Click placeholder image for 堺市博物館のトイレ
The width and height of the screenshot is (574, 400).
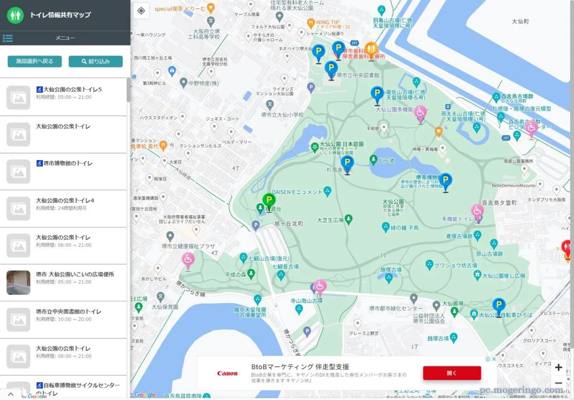tap(18, 171)
